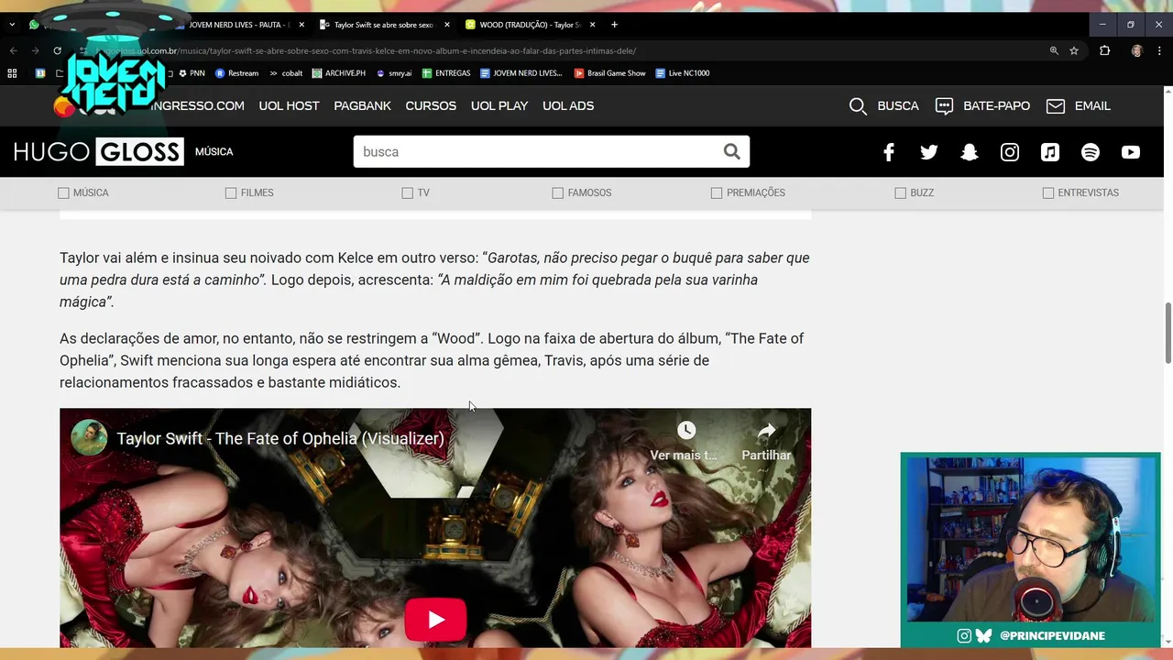This screenshot has width=1173, height=660.
Task: Toggle the FAMOSOS category checkbox
Action: click(557, 192)
